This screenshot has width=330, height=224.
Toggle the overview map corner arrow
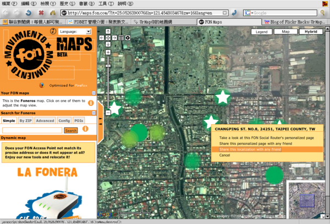pyautogui.click(x=323, y=216)
